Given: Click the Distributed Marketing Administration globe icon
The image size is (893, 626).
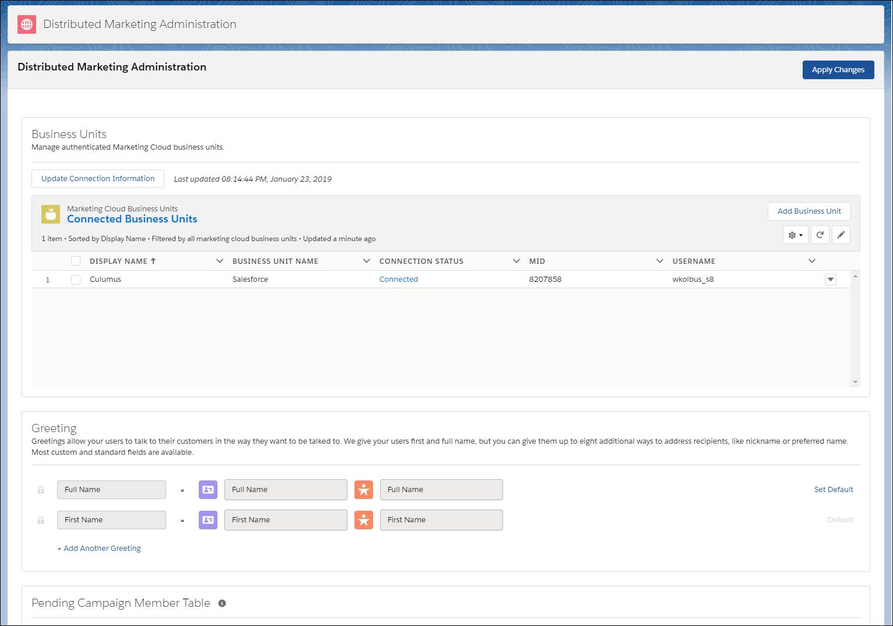Looking at the screenshot, I should 26,24.
